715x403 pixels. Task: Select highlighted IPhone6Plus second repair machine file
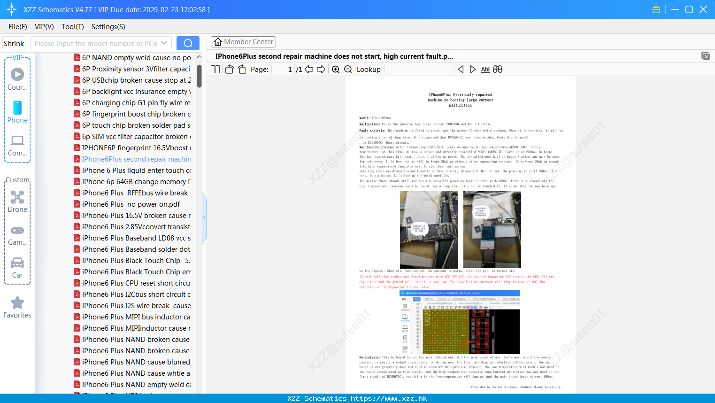132,159
